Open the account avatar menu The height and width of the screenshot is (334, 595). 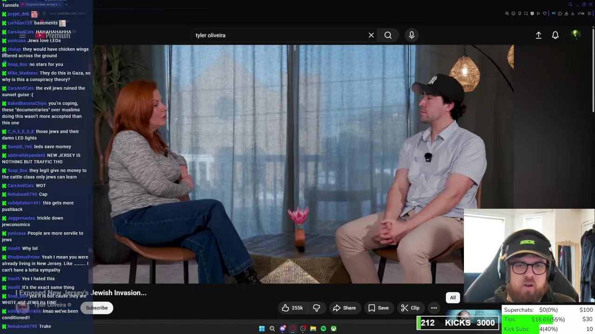(x=575, y=35)
